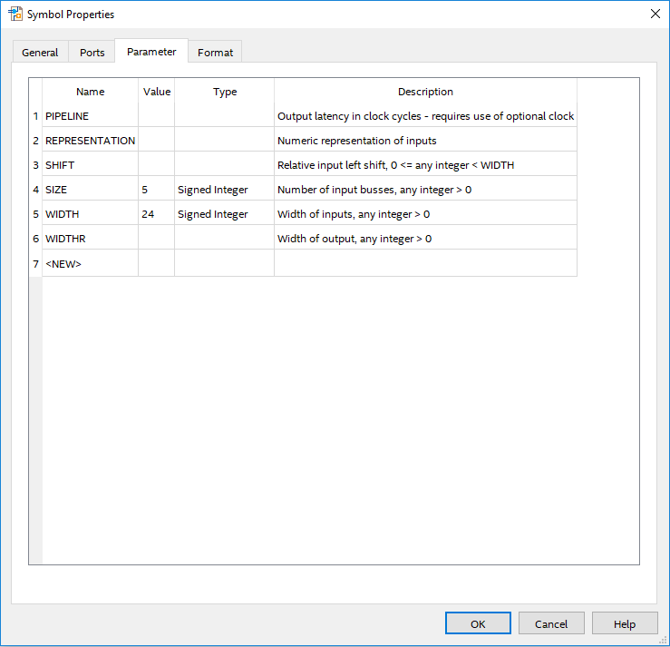670x647 pixels.
Task: Click the Relative input left shift description
Action: (x=425, y=164)
